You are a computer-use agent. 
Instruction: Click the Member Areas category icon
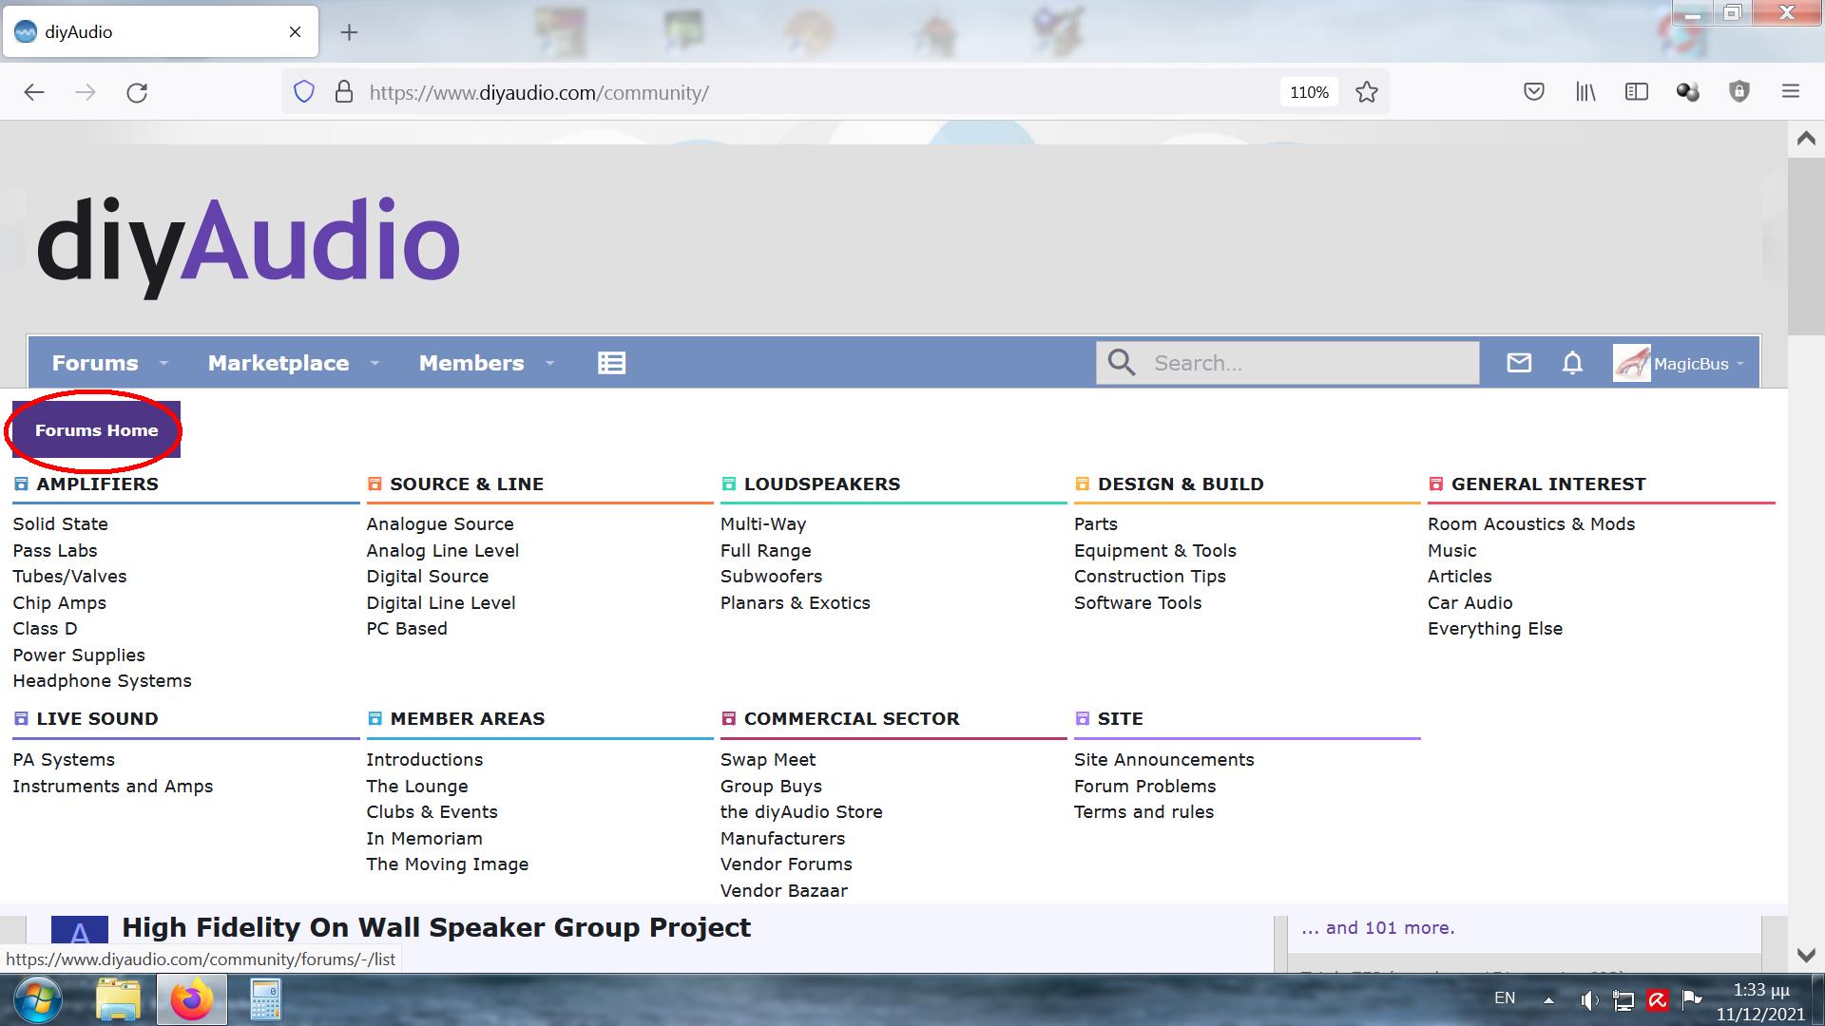click(375, 719)
